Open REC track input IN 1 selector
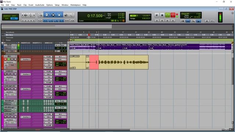235x132 pixels. (x=61, y=57)
